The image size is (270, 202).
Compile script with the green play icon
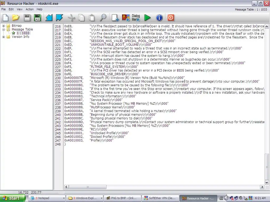coord(147,18)
